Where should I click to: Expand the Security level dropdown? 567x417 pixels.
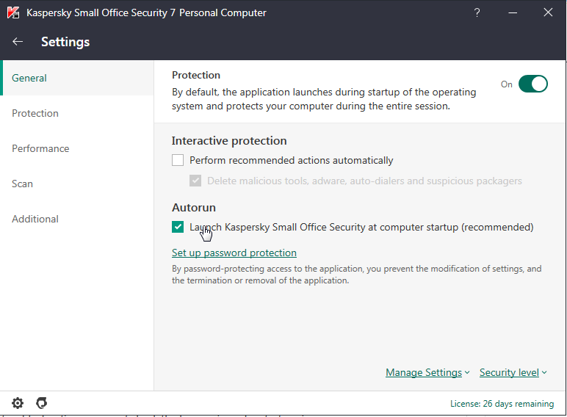tap(513, 372)
